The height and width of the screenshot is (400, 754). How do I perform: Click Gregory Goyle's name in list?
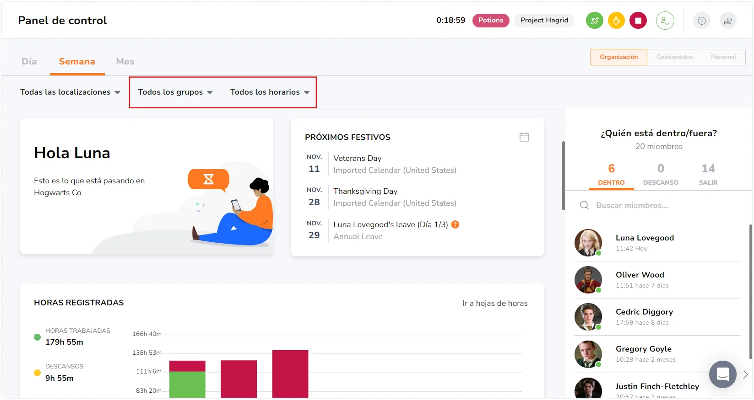[643, 349]
